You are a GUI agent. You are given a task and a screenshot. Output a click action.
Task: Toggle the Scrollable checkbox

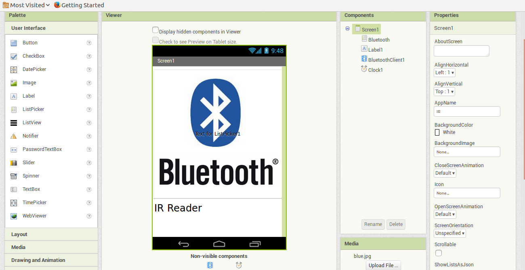pos(439,253)
